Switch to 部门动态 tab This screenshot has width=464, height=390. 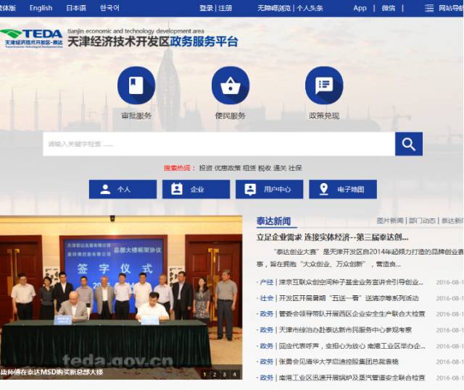click(x=422, y=221)
